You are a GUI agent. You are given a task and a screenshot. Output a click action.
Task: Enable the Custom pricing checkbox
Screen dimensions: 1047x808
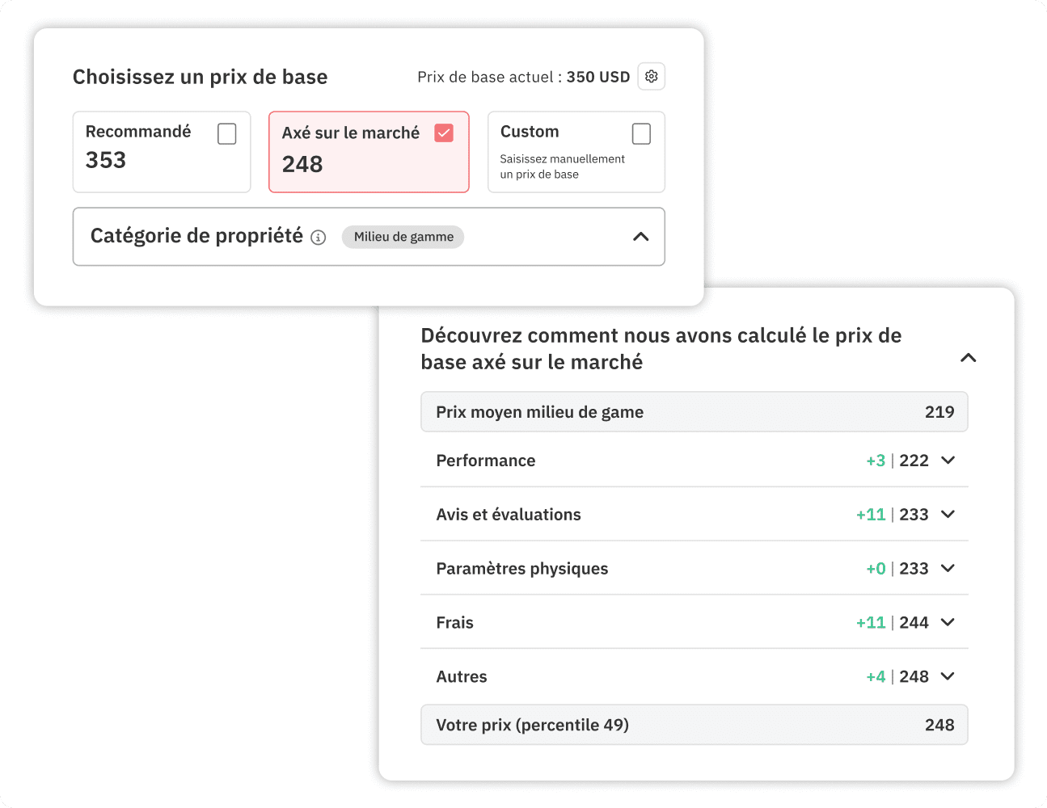coord(642,133)
